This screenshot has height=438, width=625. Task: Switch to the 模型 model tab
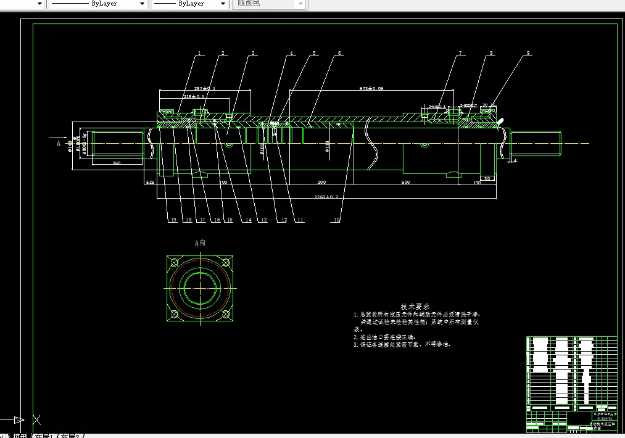coord(20,436)
